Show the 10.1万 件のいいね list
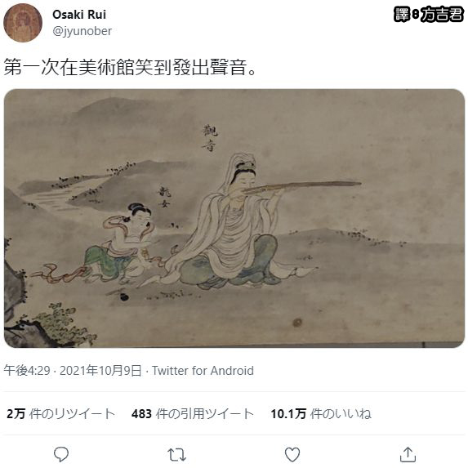Image resolution: width=468 pixels, height=468 pixels. 321,413
